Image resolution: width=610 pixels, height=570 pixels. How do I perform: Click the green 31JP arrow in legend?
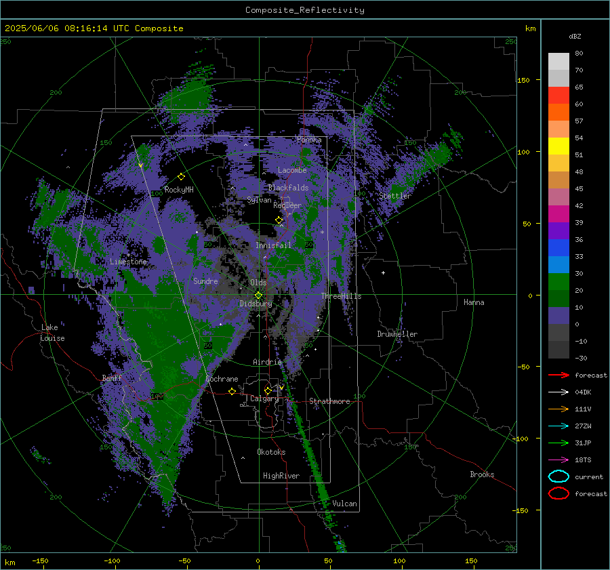(558, 443)
